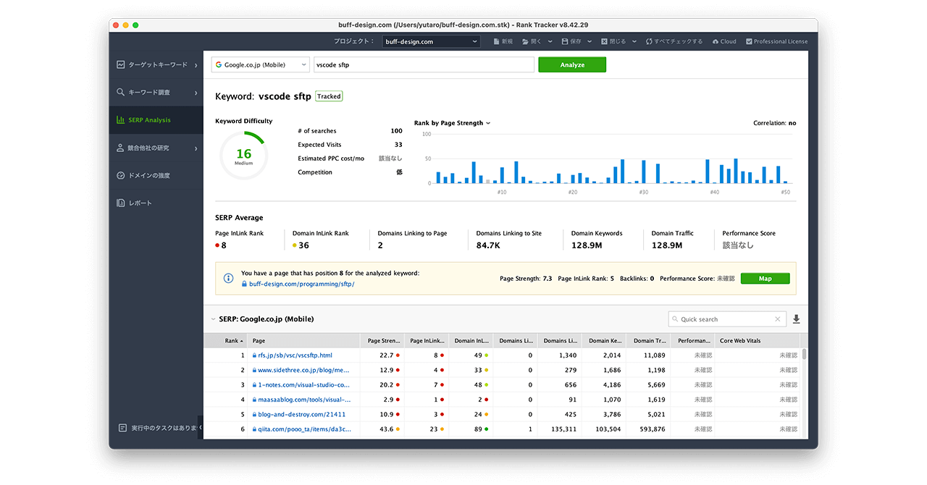The image size is (927, 485).
Task: Expand the ターゲットキーワード sidebar menu
Action: (156, 65)
